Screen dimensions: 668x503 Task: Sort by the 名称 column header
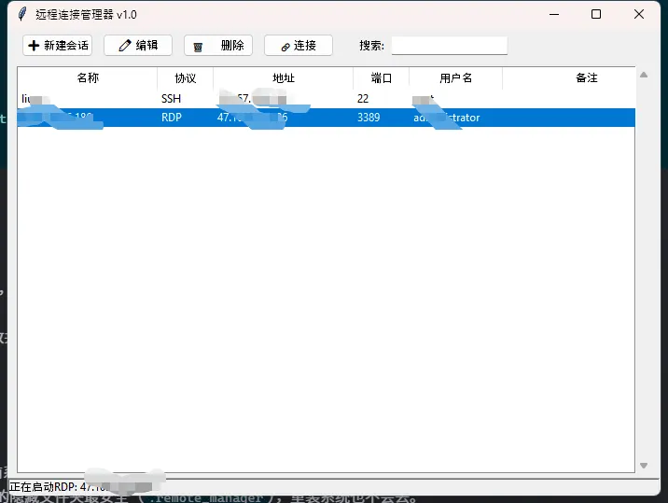pos(88,78)
